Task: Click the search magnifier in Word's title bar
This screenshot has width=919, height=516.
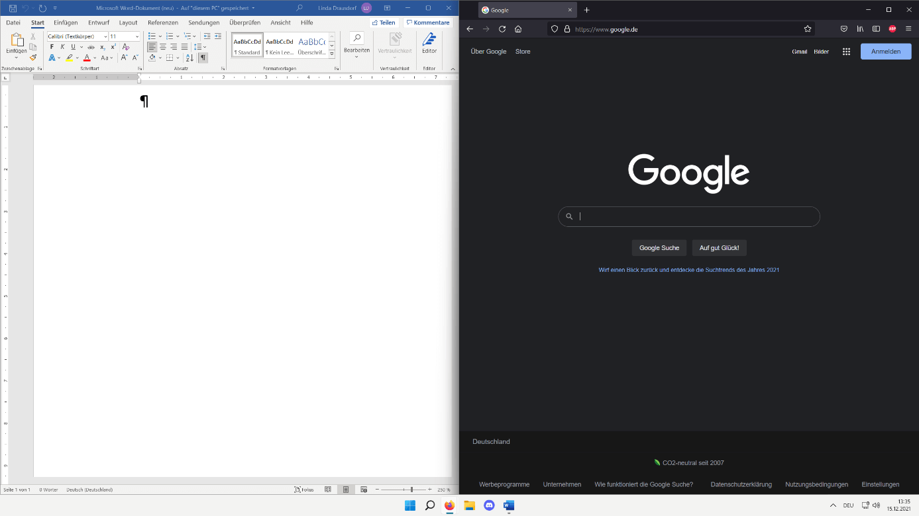Action: tap(299, 8)
